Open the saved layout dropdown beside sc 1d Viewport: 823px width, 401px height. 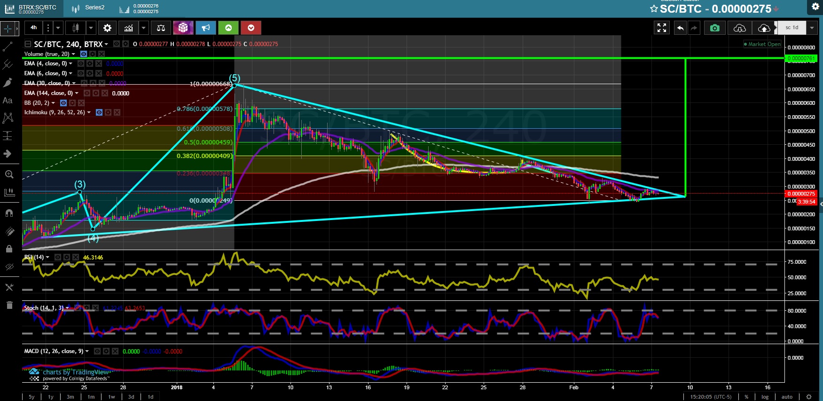[x=812, y=28]
